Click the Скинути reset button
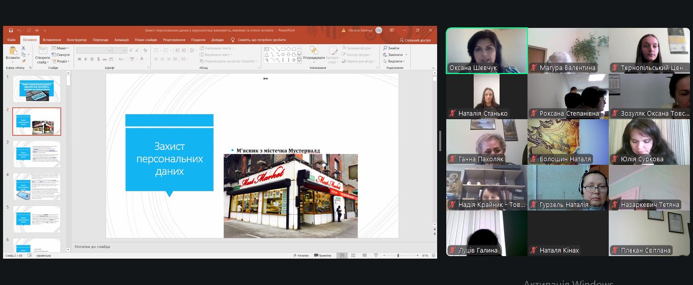This screenshot has width=693, height=285. (61, 55)
